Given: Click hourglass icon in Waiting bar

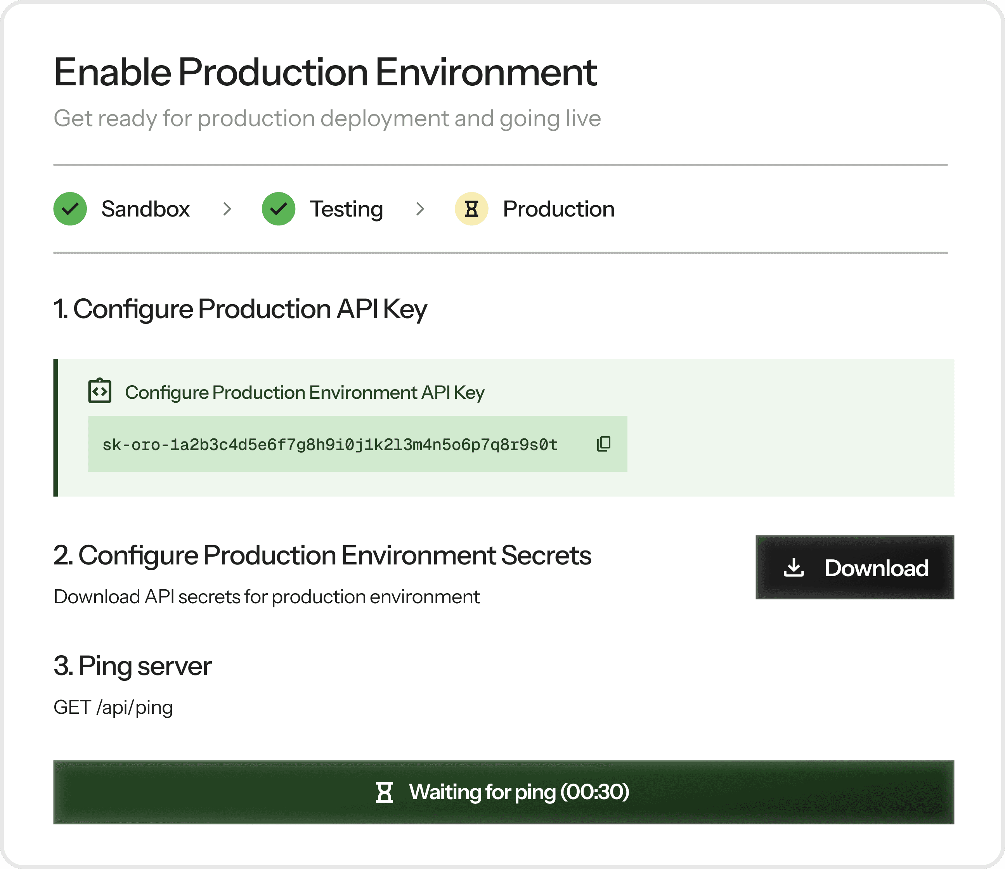Looking at the screenshot, I should pyautogui.click(x=385, y=792).
